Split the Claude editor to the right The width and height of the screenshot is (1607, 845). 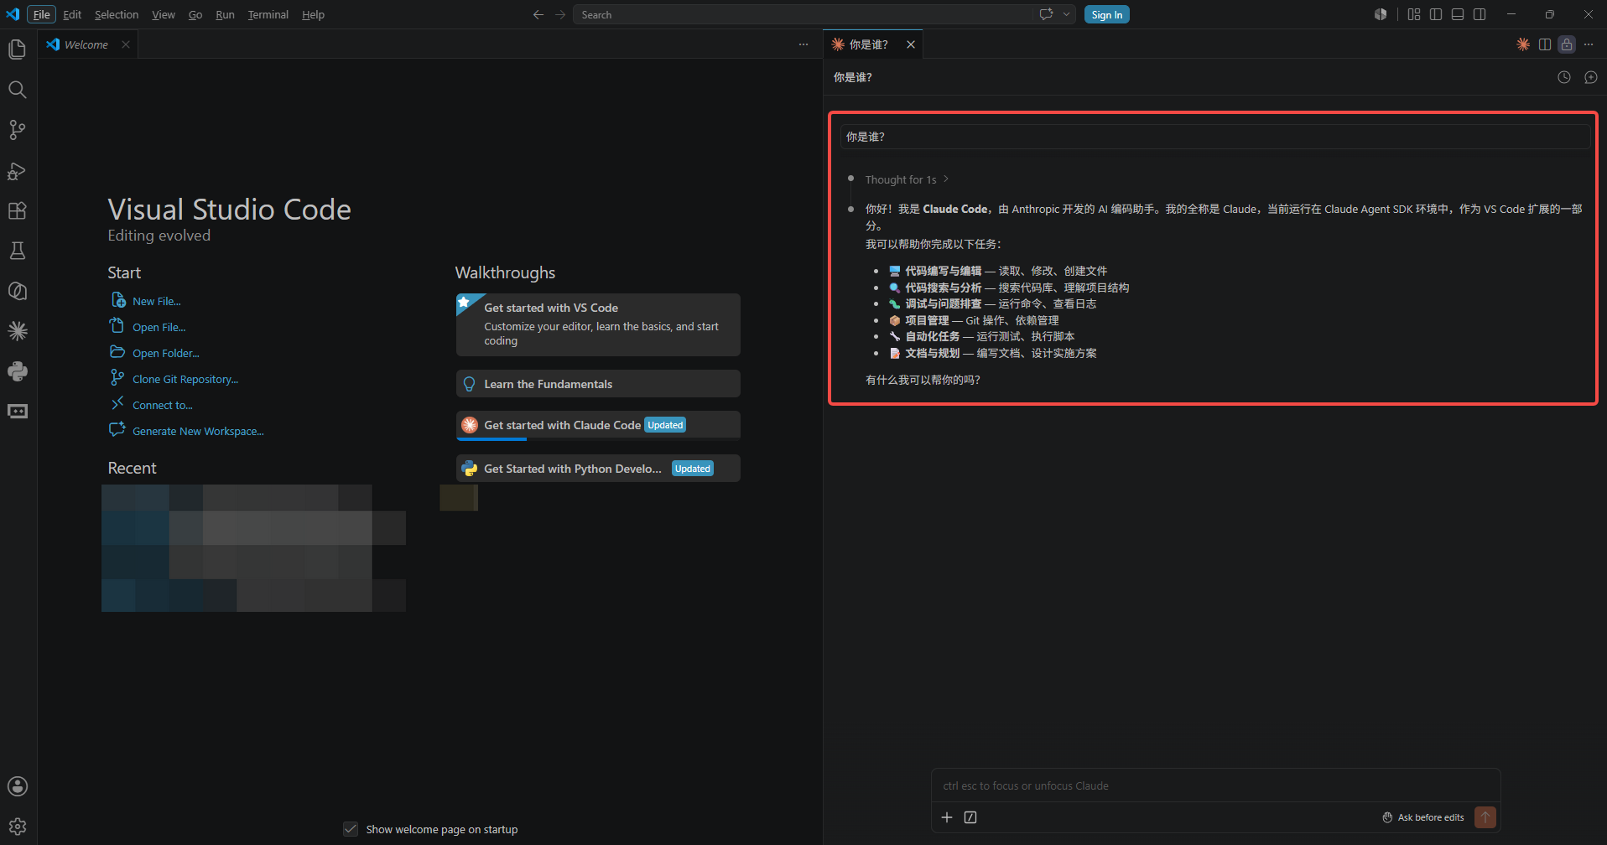coord(1545,44)
